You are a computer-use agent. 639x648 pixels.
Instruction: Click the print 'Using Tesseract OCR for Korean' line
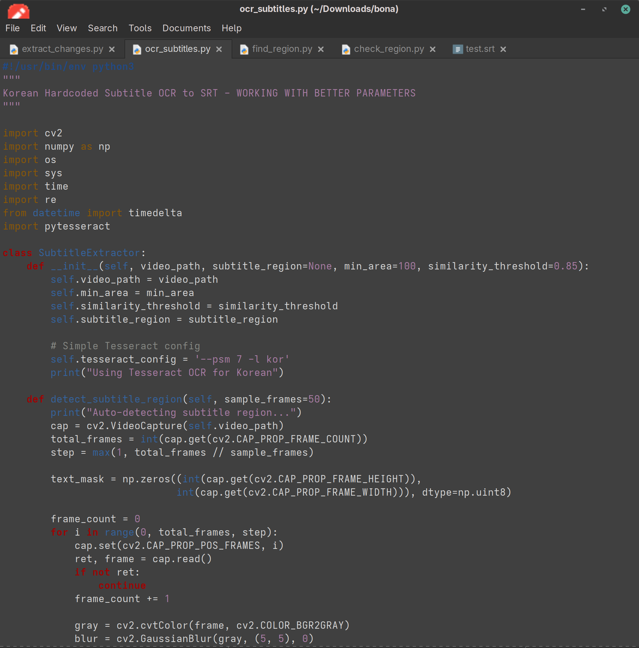167,373
